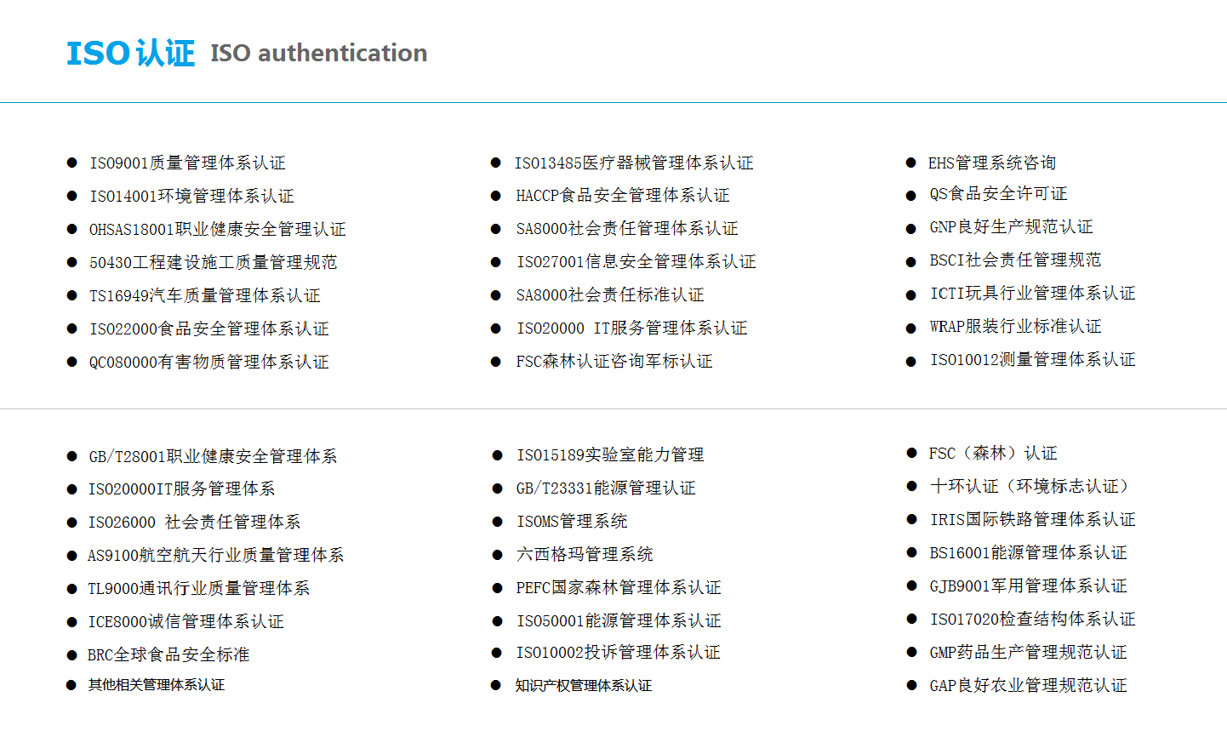The height and width of the screenshot is (754, 1227).
Task: Select ISO20000IT服务管理体系
Action: click(x=181, y=488)
